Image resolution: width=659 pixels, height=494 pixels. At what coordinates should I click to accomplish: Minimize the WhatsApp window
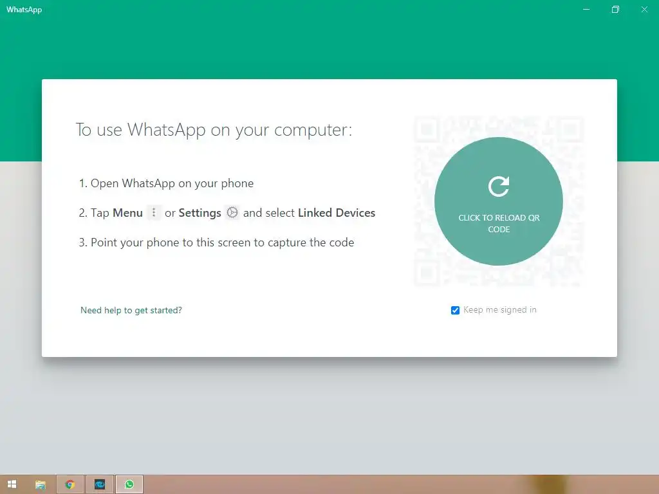point(586,9)
